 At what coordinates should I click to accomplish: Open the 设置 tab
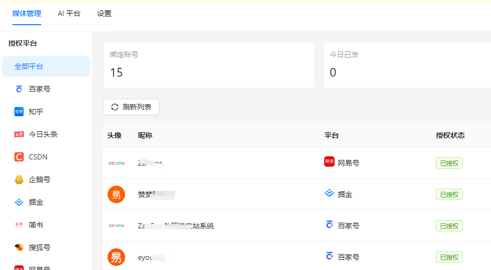click(104, 13)
